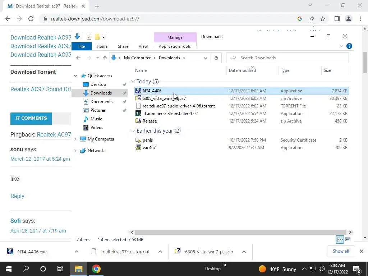Open Task View on taskbar

[60, 269]
